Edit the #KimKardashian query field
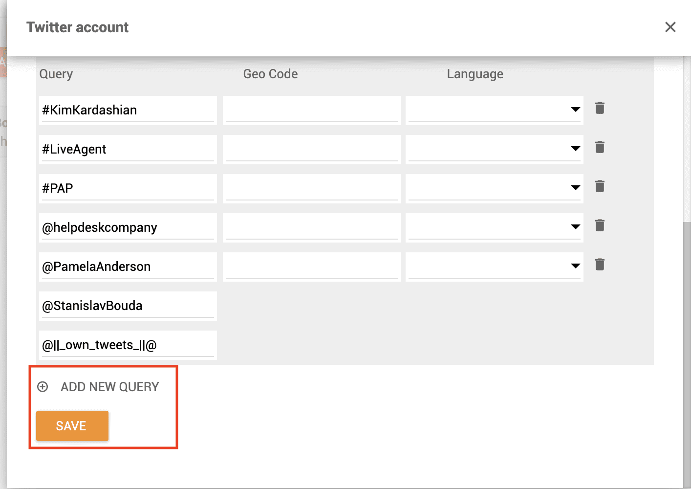This screenshot has height=489, width=691. [x=128, y=110]
